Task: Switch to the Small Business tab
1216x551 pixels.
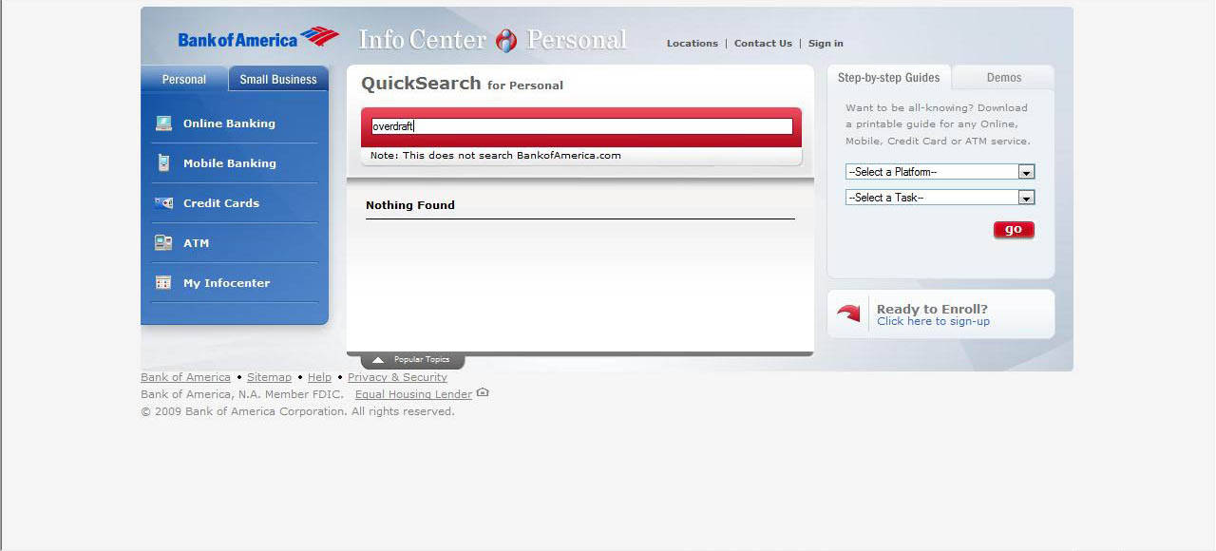Action: tap(278, 79)
